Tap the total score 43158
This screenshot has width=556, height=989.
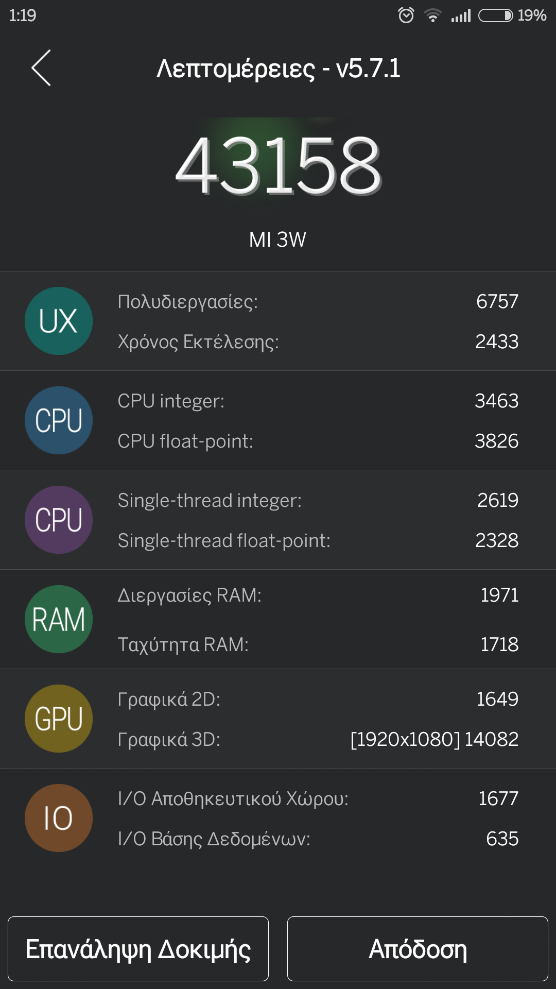278,165
